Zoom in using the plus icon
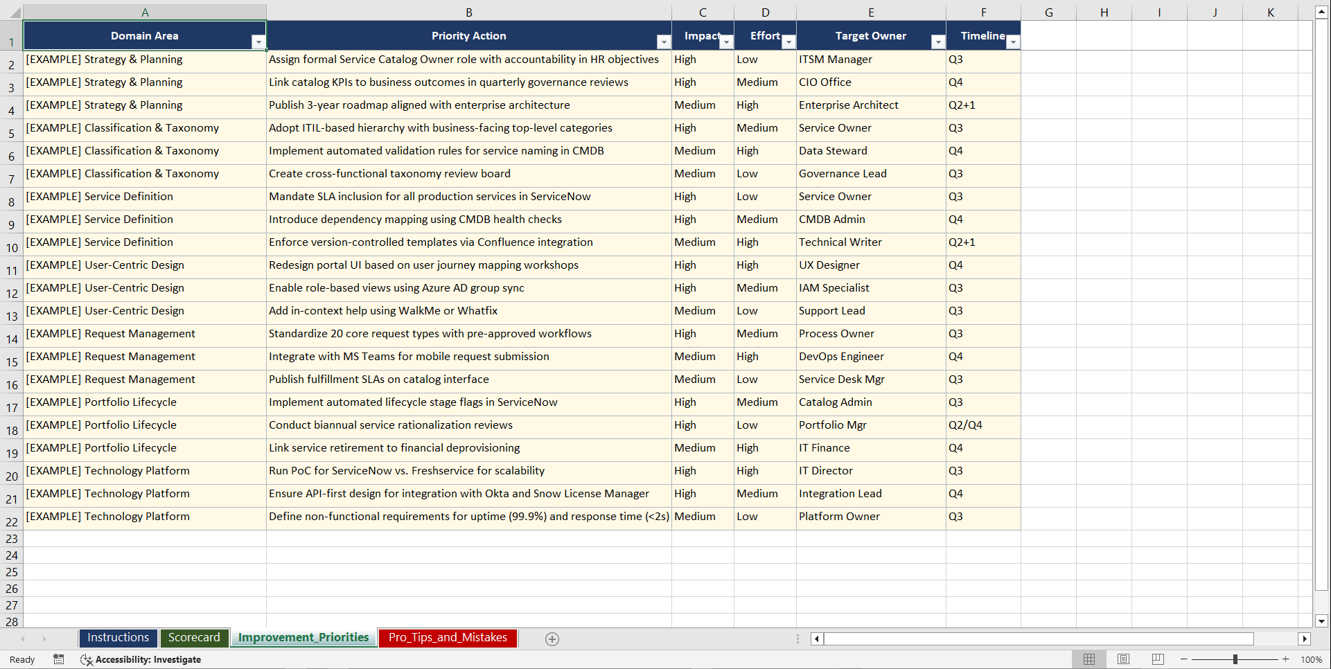The height and width of the screenshot is (669, 1331). point(1286,659)
